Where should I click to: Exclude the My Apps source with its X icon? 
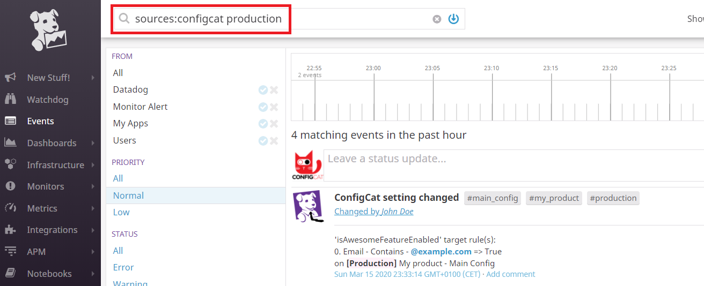point(274,124)
